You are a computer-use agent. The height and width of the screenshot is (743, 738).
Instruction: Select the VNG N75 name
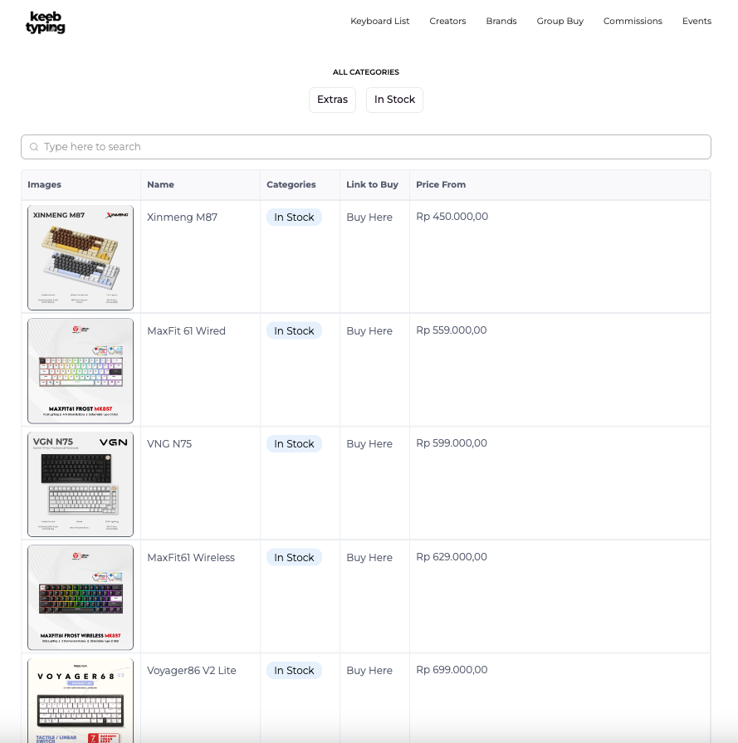pyautogui.click(x=169, y=443)
